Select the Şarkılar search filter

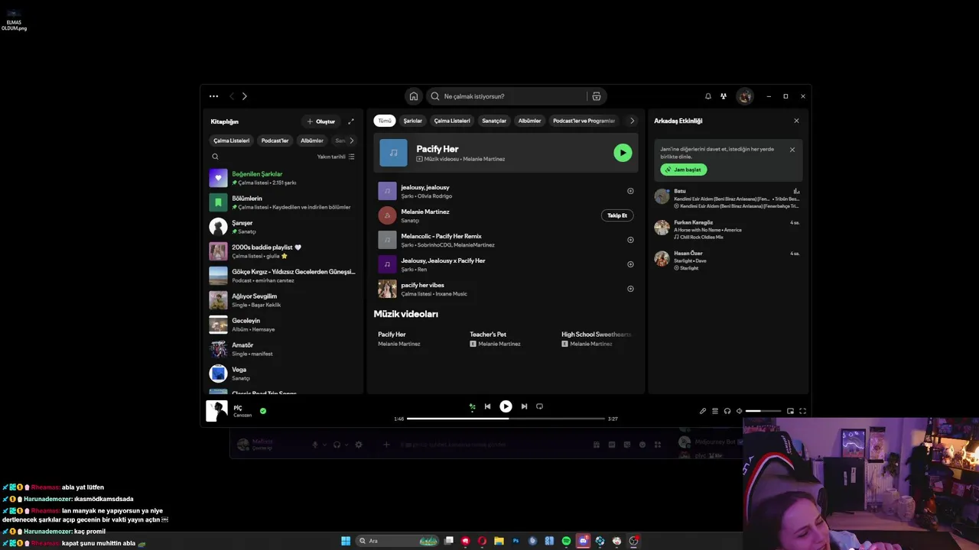tap(413, 121)
